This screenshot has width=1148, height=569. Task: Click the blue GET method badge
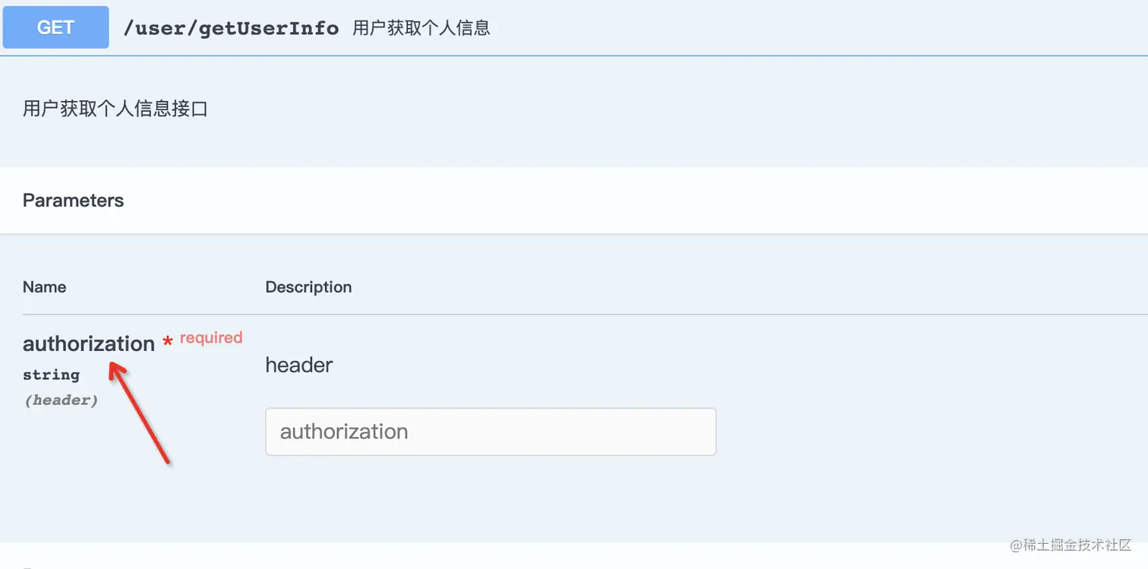pyautogui.click(x=55, y=27)
